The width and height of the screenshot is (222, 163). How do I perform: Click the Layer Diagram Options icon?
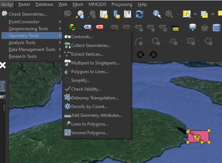[72, 27]
